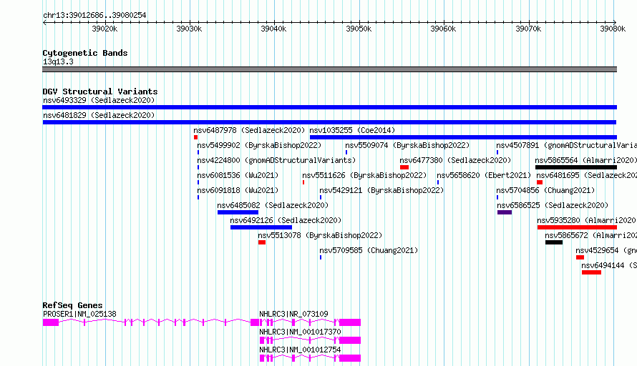Click nsv4224800 (gnomADStructuralVariants) label
Screen dimensions: 637x366
coord(276,160)
